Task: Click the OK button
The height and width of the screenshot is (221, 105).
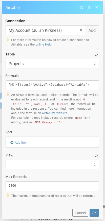Action: 94,213
